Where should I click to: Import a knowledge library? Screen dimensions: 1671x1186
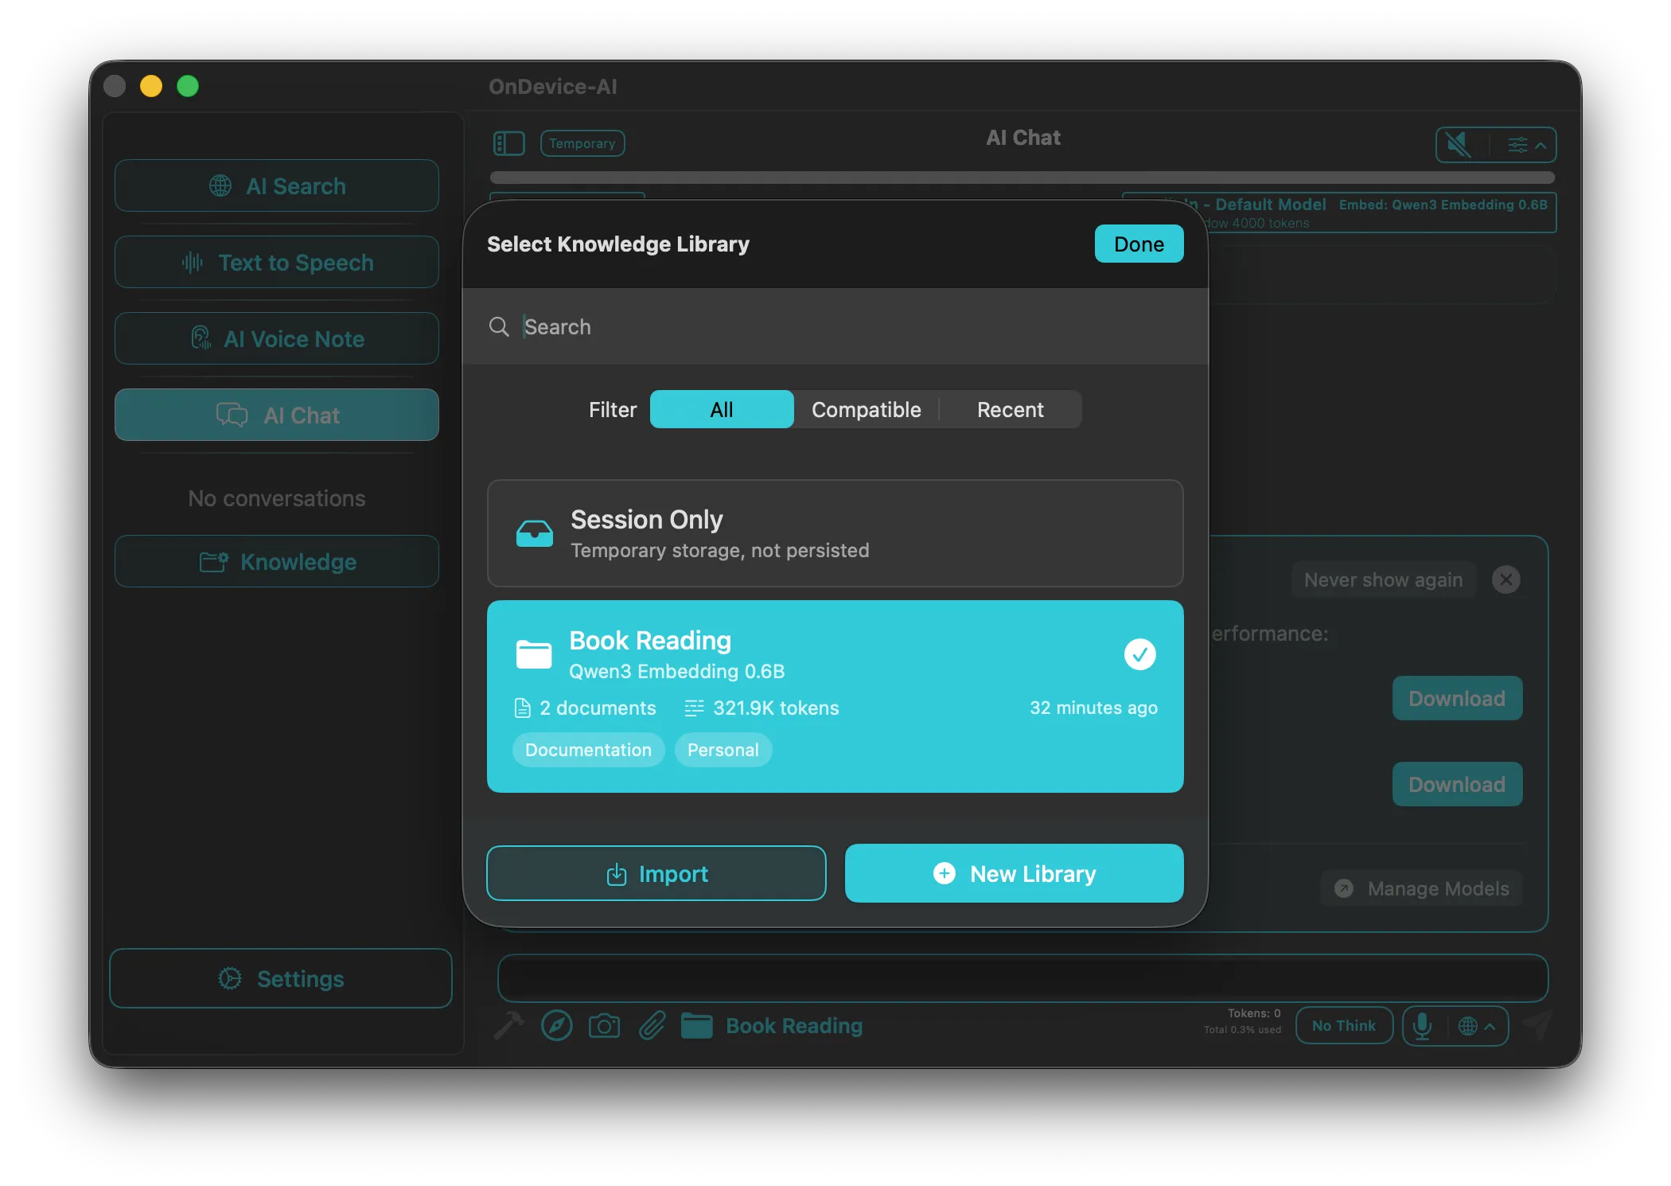(656, 873)
